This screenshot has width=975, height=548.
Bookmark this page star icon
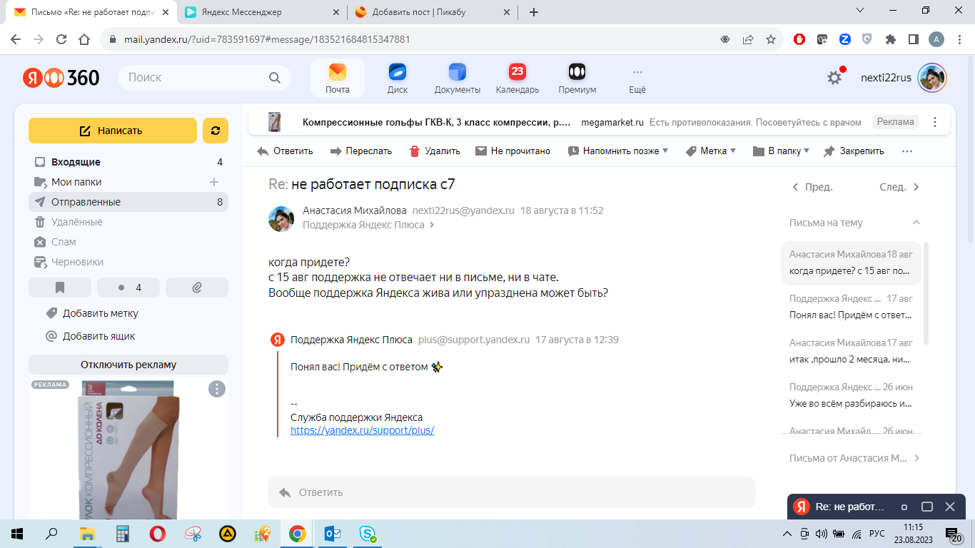coord(770,39)
